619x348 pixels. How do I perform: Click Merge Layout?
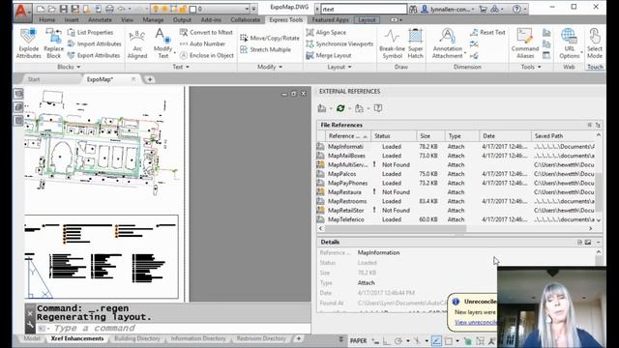pos(329,55)
